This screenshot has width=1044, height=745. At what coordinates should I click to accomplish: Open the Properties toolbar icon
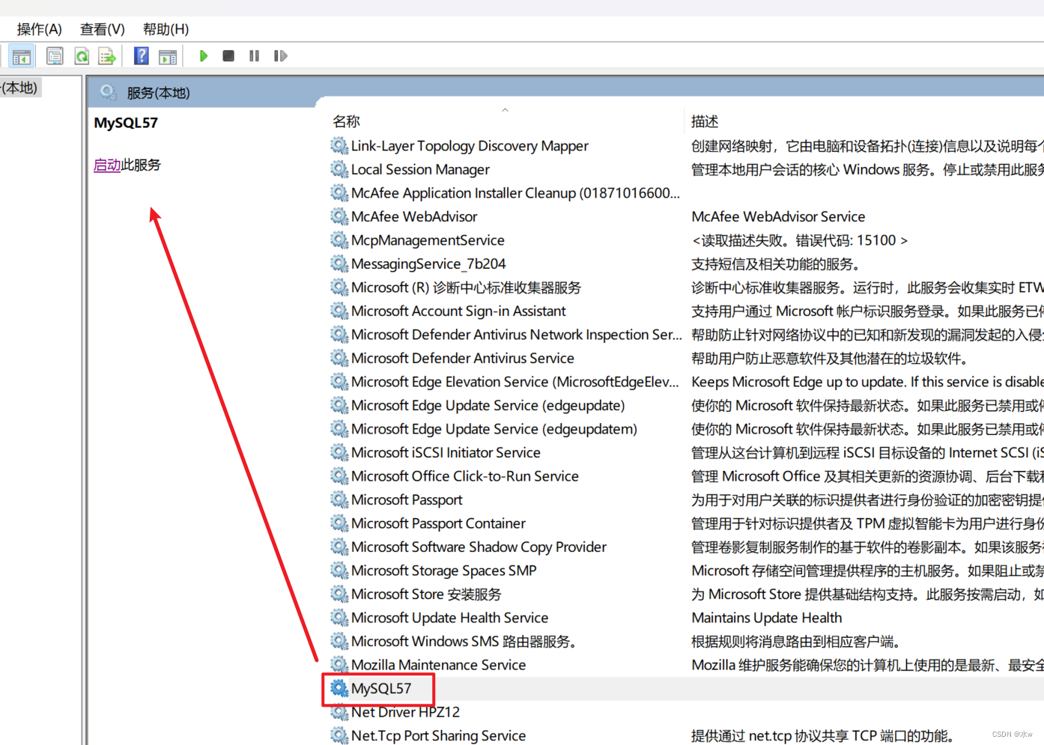tap(55, 56)
